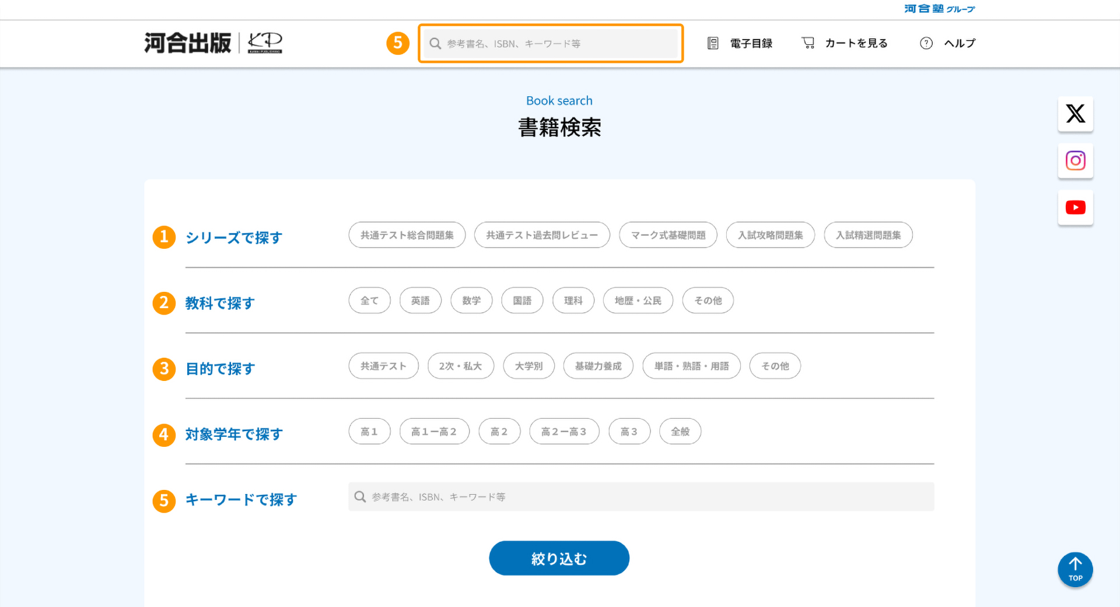Image resolution: width=1120 pixels, height=607 pixels.
Task: Toggle the 英語 subject filter
Action: (420, 301)
